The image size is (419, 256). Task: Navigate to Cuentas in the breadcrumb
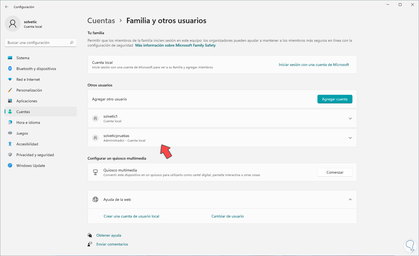[101, 21]
